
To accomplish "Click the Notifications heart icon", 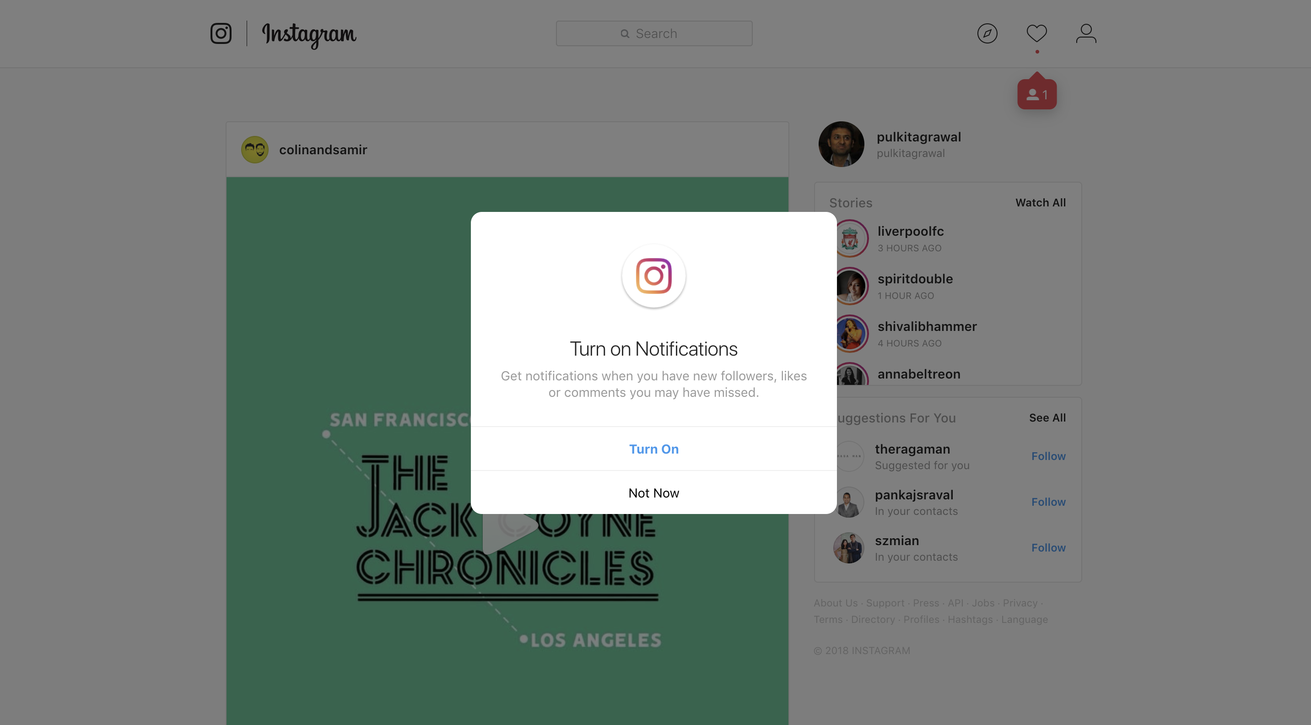I will pos(1037,33).
